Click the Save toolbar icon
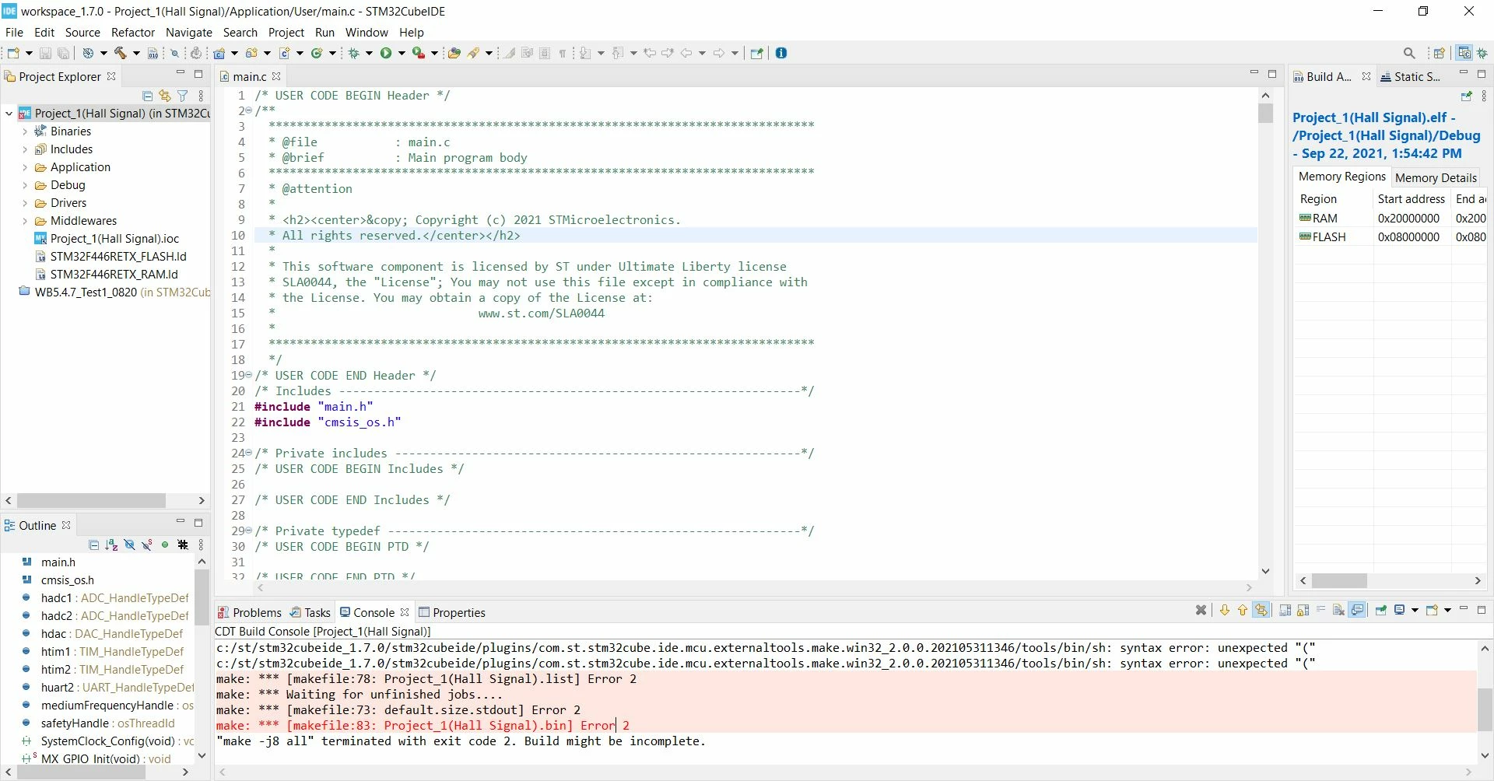The height and width of the screenshot is (781, 1494). (45, 53)
